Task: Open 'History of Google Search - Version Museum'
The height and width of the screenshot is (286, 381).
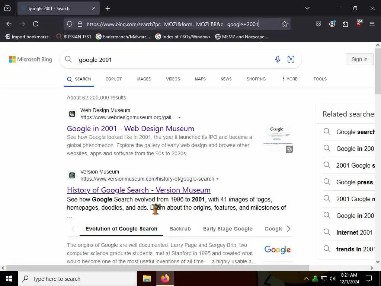Action: click(x=139, y=190)
